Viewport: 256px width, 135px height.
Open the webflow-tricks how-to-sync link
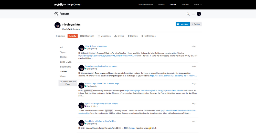[x=179, y=111]
